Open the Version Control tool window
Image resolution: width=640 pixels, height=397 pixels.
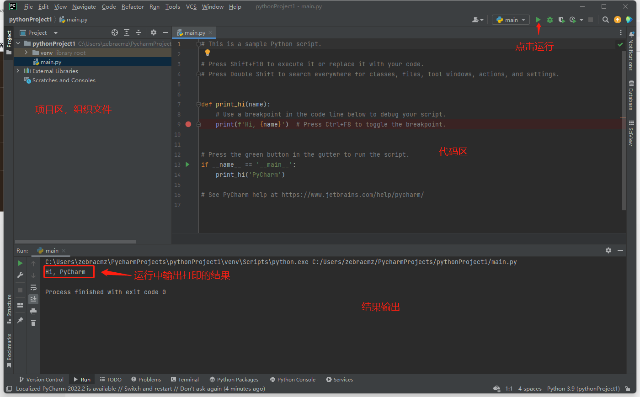(x=41, y=380)
